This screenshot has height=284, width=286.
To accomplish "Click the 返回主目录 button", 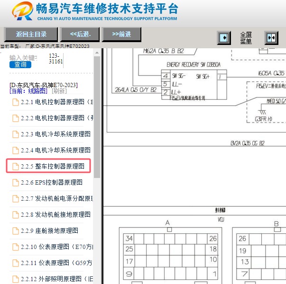I will 31,35.
